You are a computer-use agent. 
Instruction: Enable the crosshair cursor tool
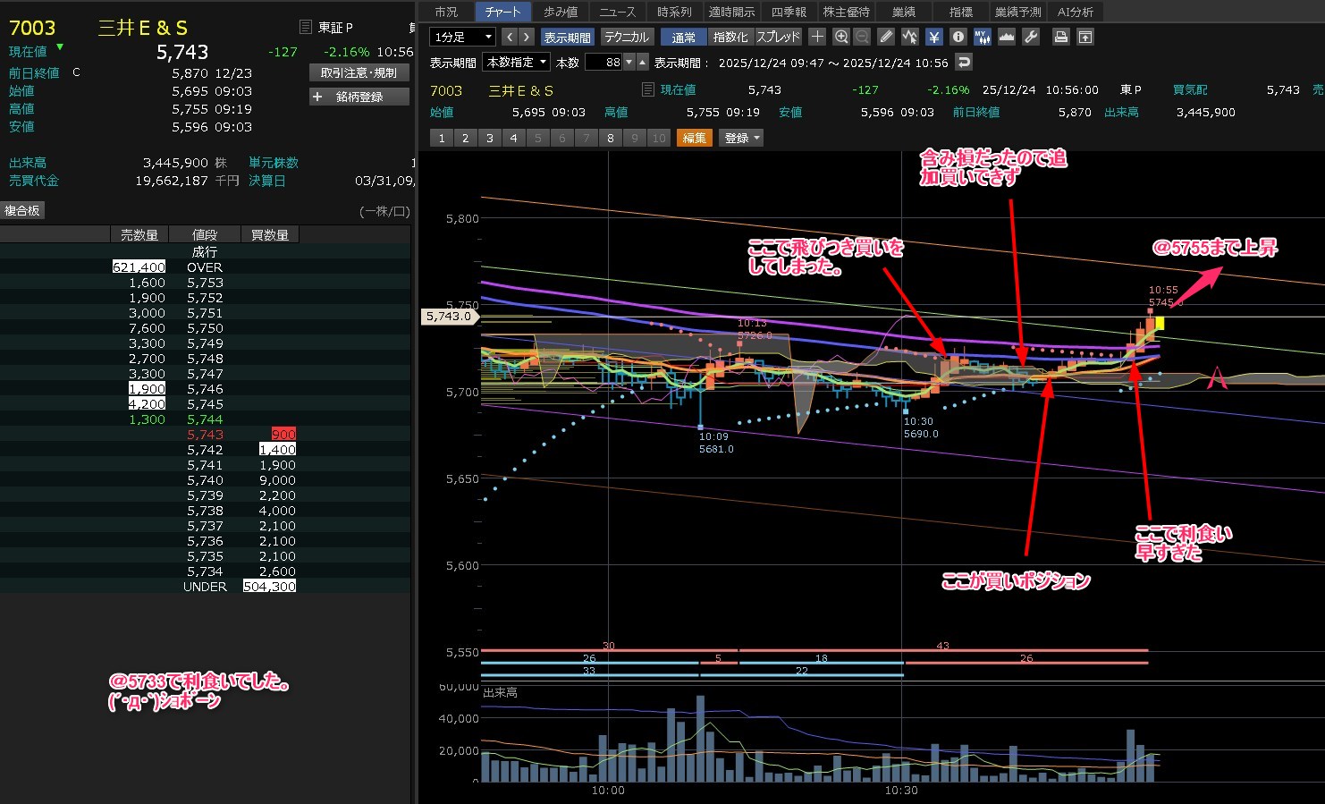click(817, 37)
